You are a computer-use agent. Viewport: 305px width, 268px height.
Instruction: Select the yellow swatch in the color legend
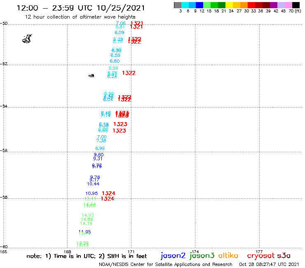coord(229,5)
